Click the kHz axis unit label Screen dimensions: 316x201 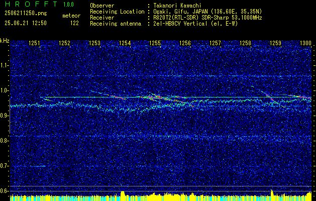[x=5, y=41]
